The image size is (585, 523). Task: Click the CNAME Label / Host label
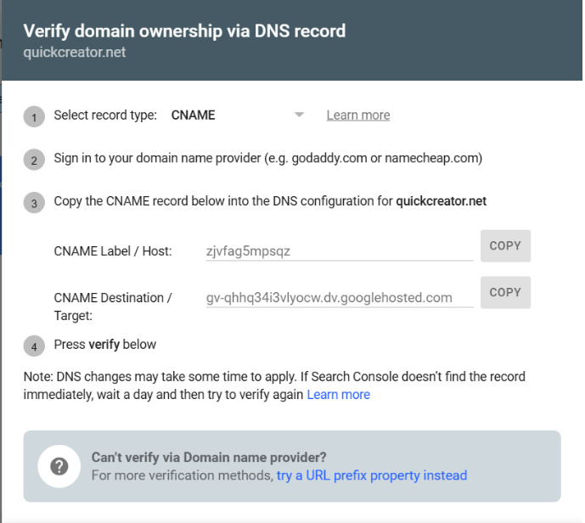coord(113,251)
